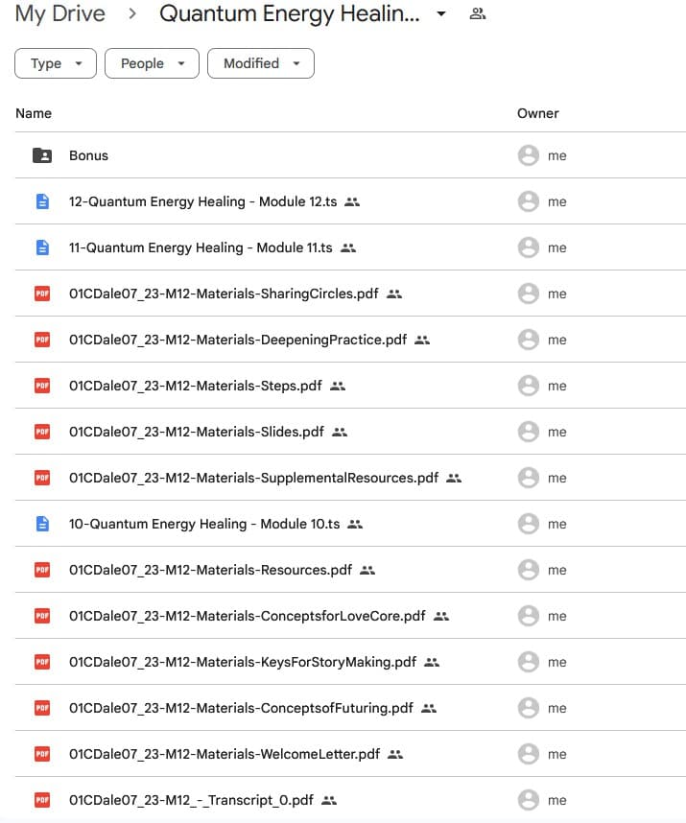
Task: Click the Bonus shared folder icon
Action: pos(41,155)
